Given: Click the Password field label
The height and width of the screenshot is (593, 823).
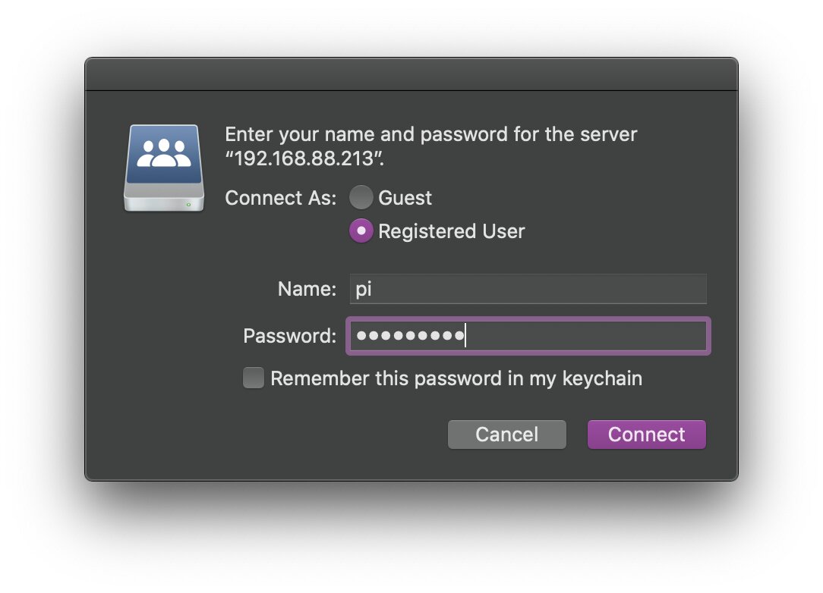Looking at the screenshot, I should point(290,336).
